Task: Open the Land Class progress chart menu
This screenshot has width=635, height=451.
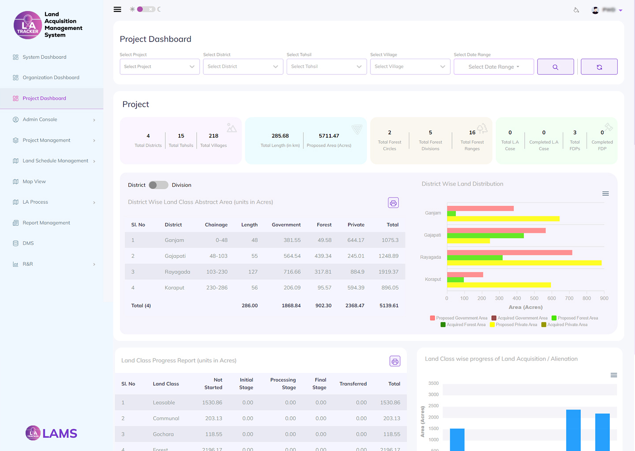Action: pos(613,375)
